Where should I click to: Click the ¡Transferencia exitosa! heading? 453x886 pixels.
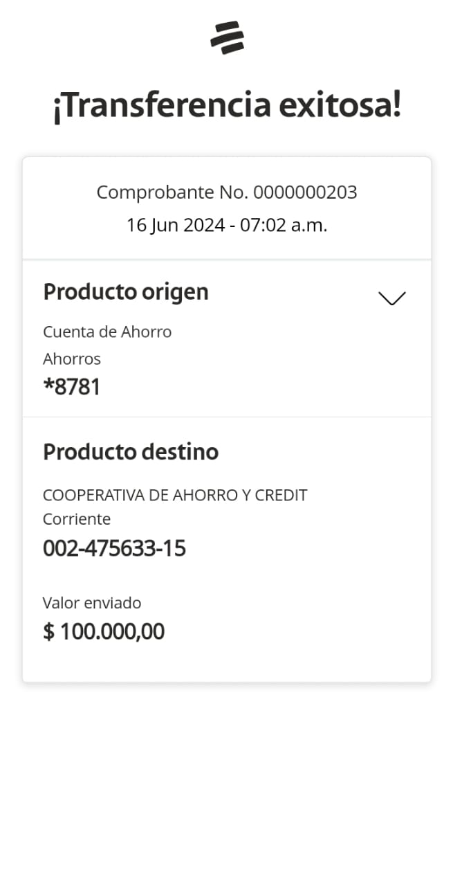[x=227, y=106]
